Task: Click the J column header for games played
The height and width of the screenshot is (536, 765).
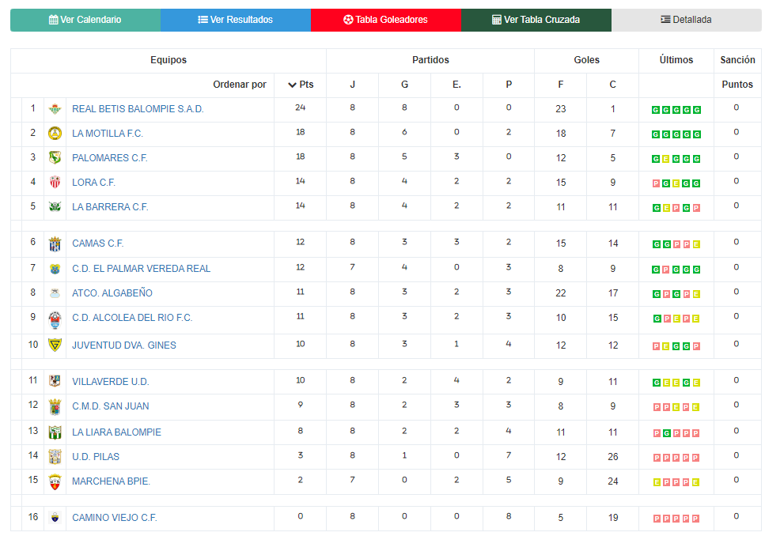Action: [x=352, y=85]
